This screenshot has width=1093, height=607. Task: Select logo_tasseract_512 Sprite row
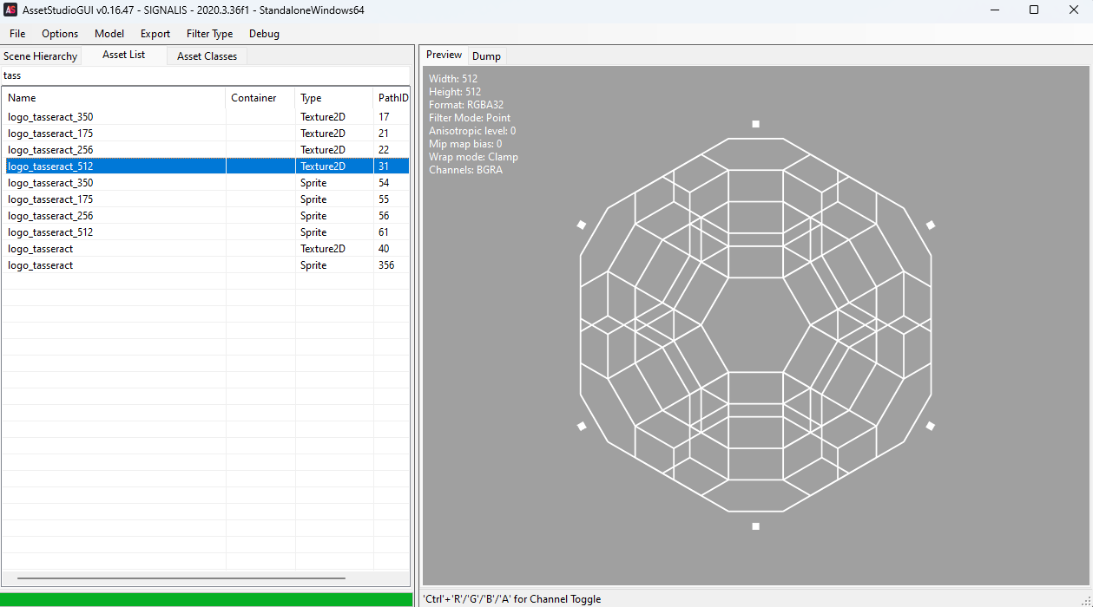click(206, 232)
